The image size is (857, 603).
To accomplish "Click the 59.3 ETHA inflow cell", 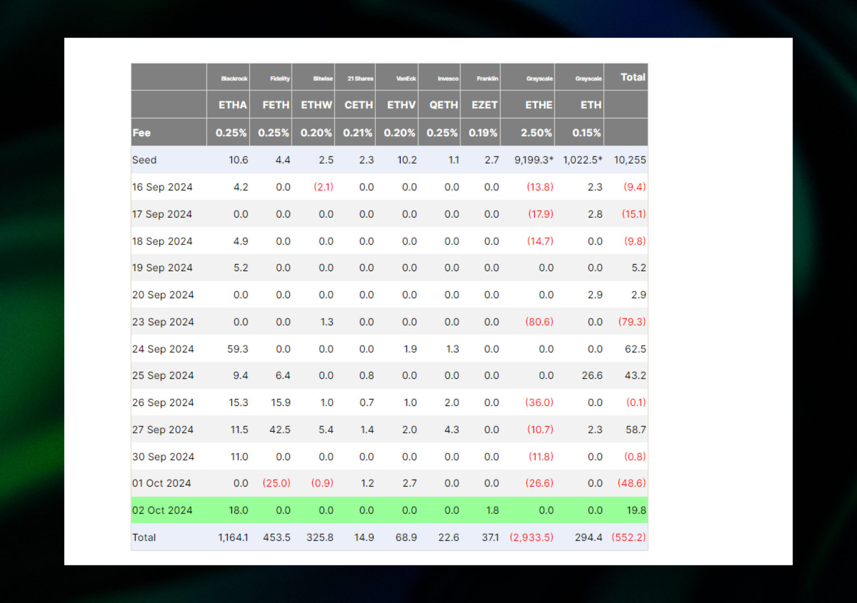I will point(237,349).
